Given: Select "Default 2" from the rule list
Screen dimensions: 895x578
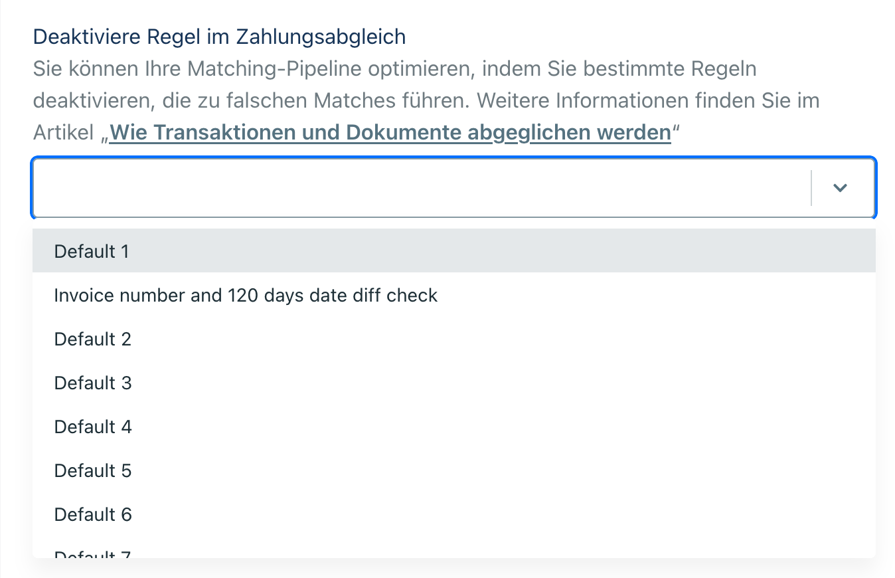Looking at the screenshot, I should (x=93, y=339).
